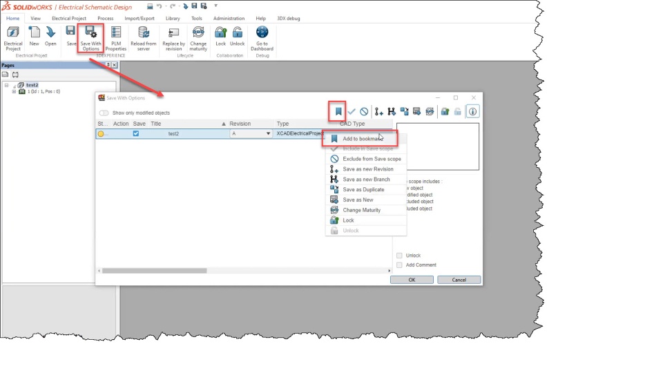Click the horizontal scrollbar in the dialog list
663x373 pixels.
click(154, 271)
